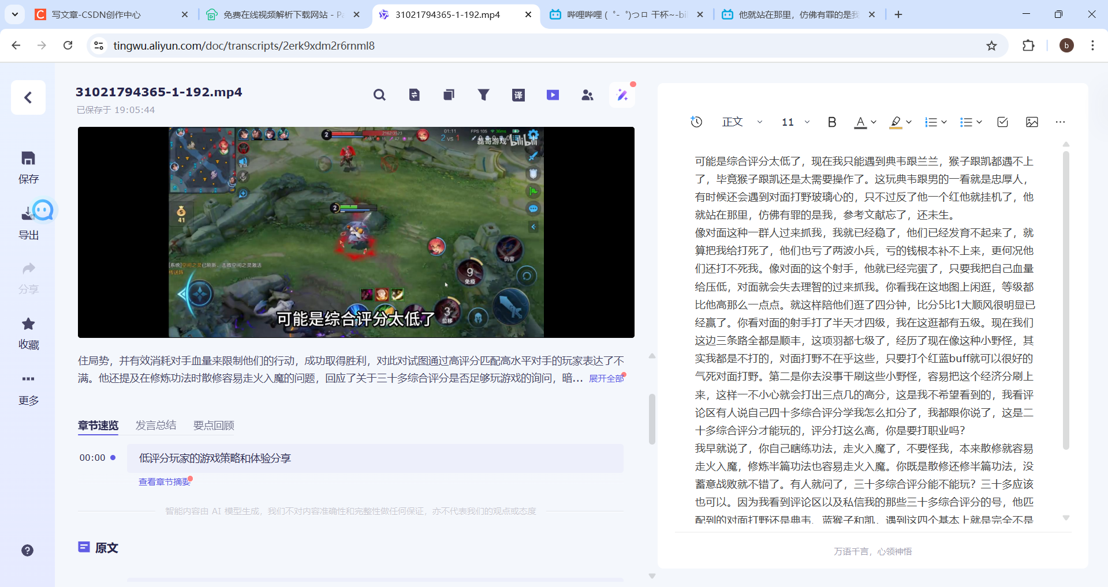1108x587 pixels.
Task: Apply font color A button
Action: [860, 122]
